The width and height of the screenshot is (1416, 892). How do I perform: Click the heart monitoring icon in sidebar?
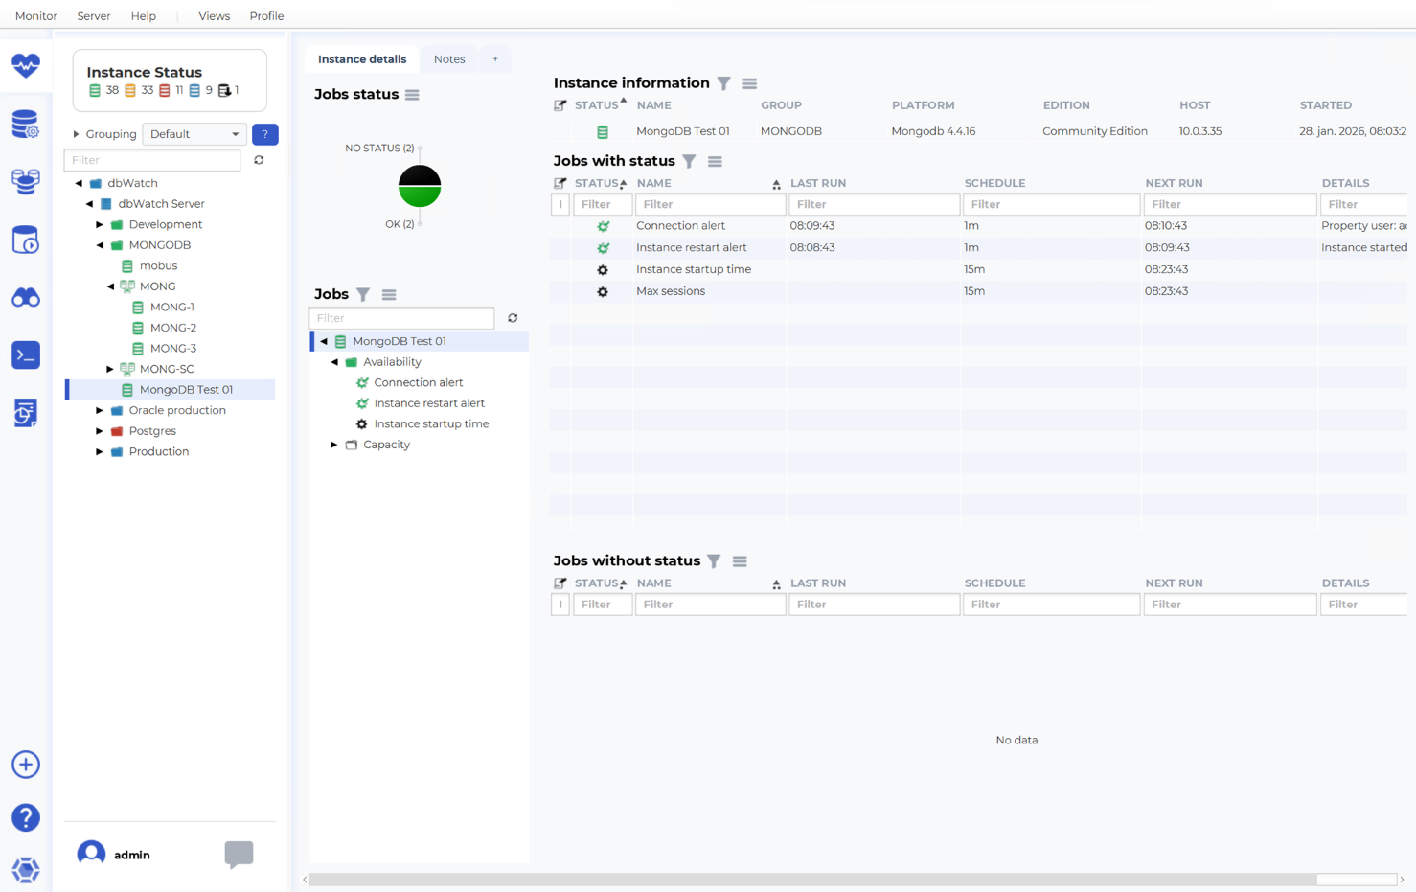pos(26,65)
